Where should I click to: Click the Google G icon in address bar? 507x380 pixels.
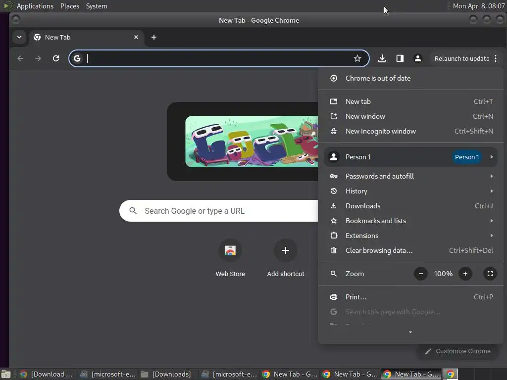coord(77,58)
